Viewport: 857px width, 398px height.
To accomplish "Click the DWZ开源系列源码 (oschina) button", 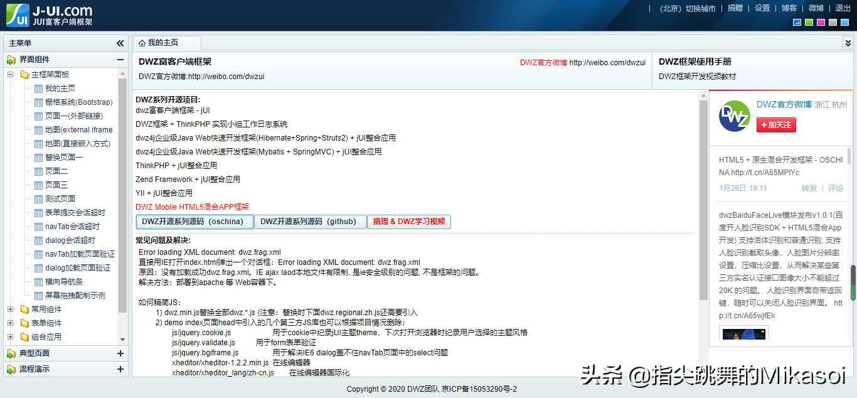I will (x=194, y=222).
